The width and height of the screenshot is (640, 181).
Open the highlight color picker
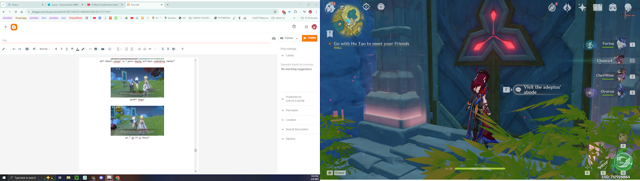[x=83, y=49]
